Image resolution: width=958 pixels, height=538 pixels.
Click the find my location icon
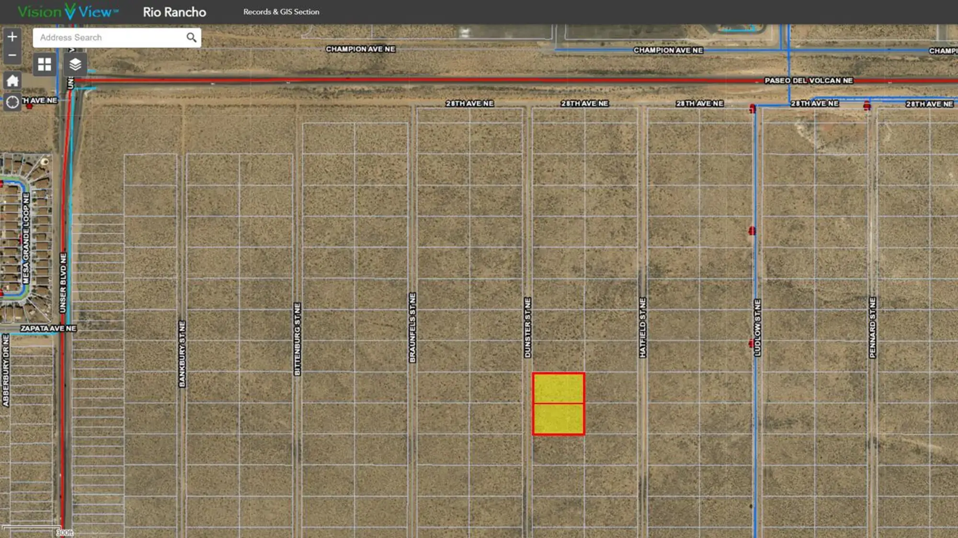click(x=12, y=102)
